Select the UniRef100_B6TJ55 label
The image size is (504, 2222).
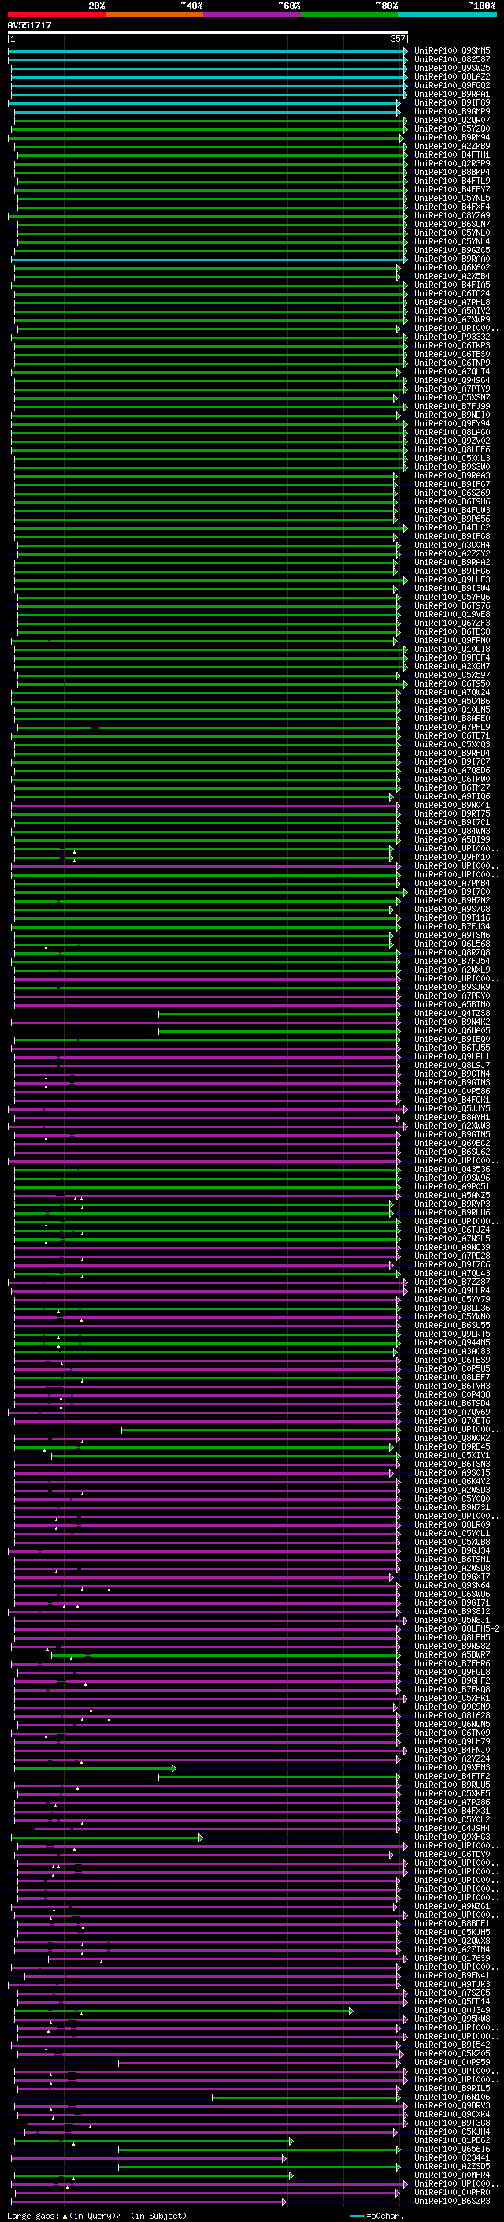452,1048
